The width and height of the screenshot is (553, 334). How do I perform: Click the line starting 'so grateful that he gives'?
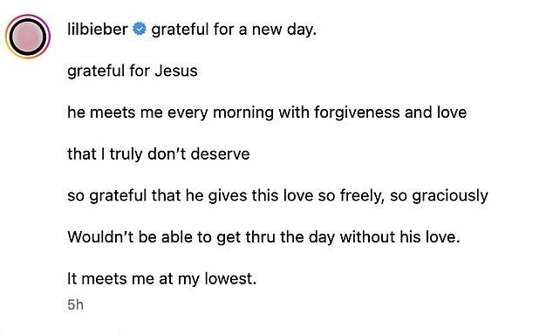click(277, 195)
